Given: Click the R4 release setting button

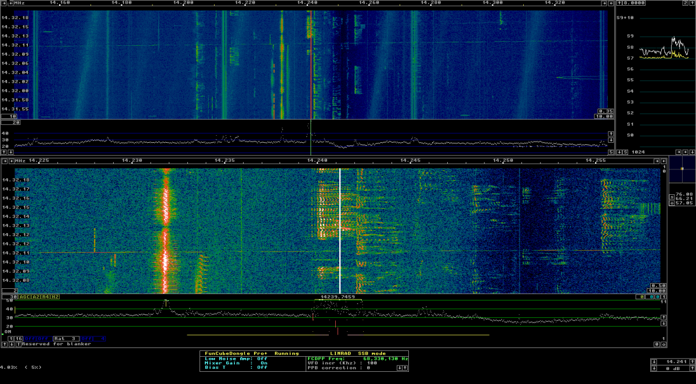Looking at the screenshot, I should (45, 296).
